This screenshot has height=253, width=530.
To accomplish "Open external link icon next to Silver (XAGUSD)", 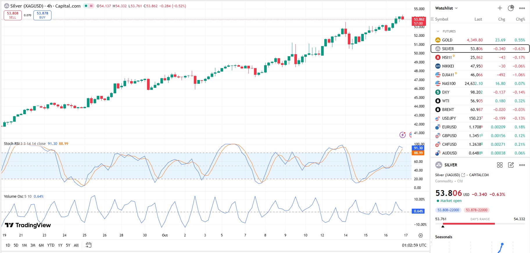I will [x=463, y=175].
